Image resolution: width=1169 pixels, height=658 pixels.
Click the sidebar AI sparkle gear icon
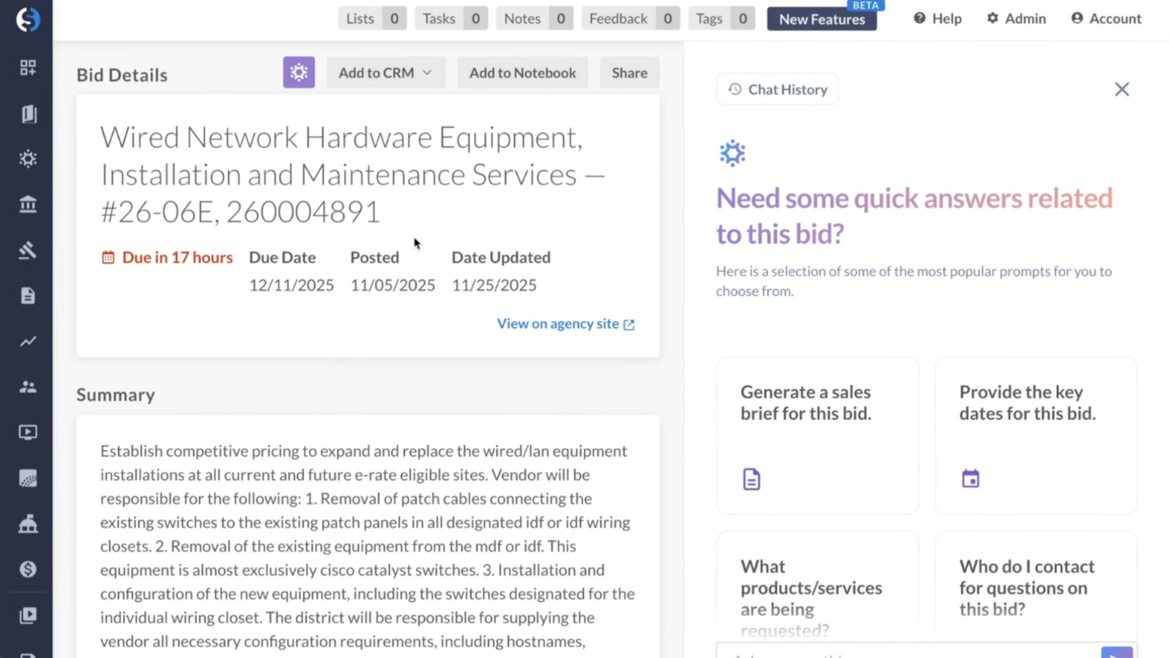(x=28, y=159)
